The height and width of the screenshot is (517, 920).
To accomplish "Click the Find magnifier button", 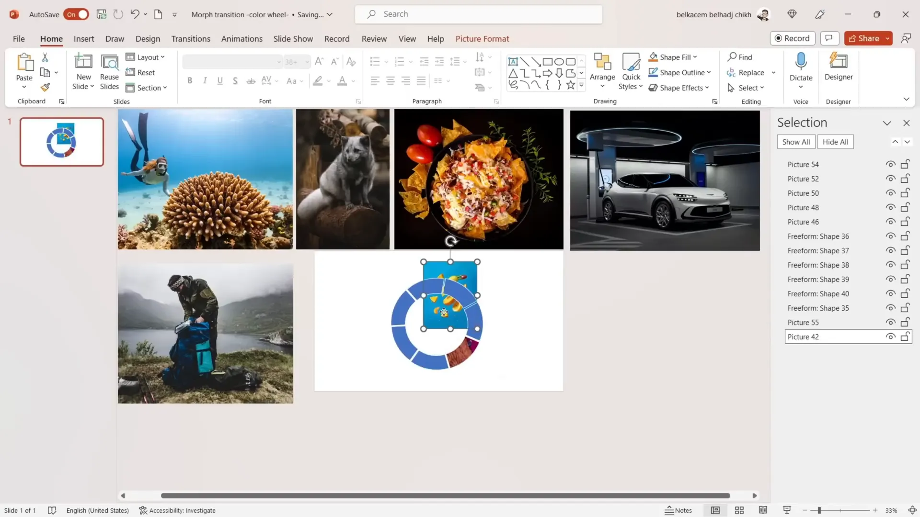I will pos(740,57).
